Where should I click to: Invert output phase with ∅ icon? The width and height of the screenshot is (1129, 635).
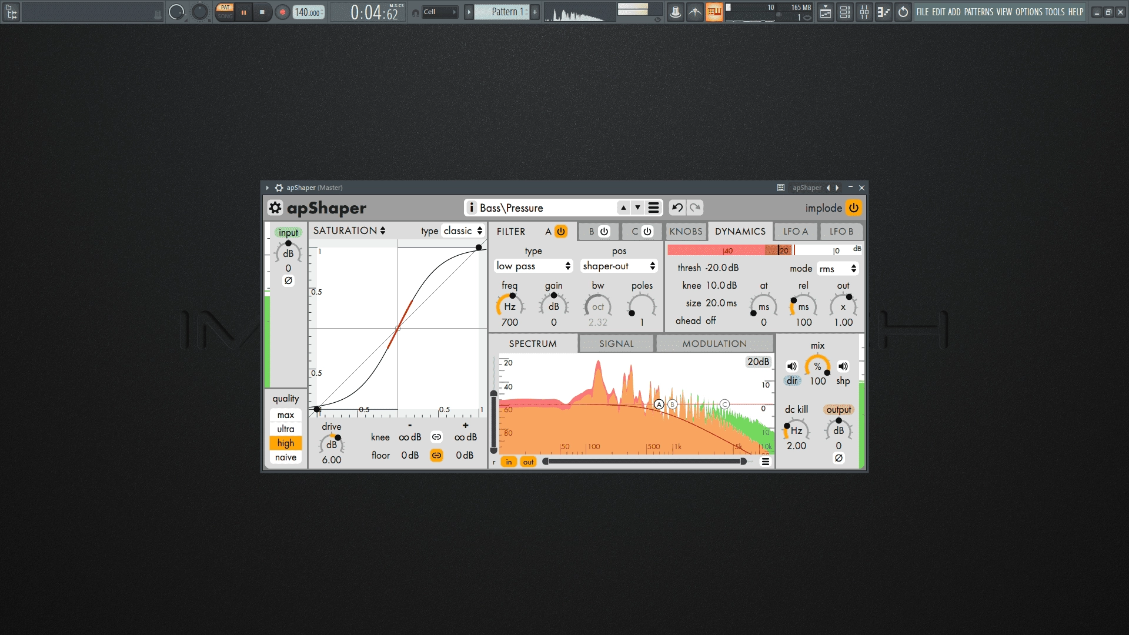(839, 458)
